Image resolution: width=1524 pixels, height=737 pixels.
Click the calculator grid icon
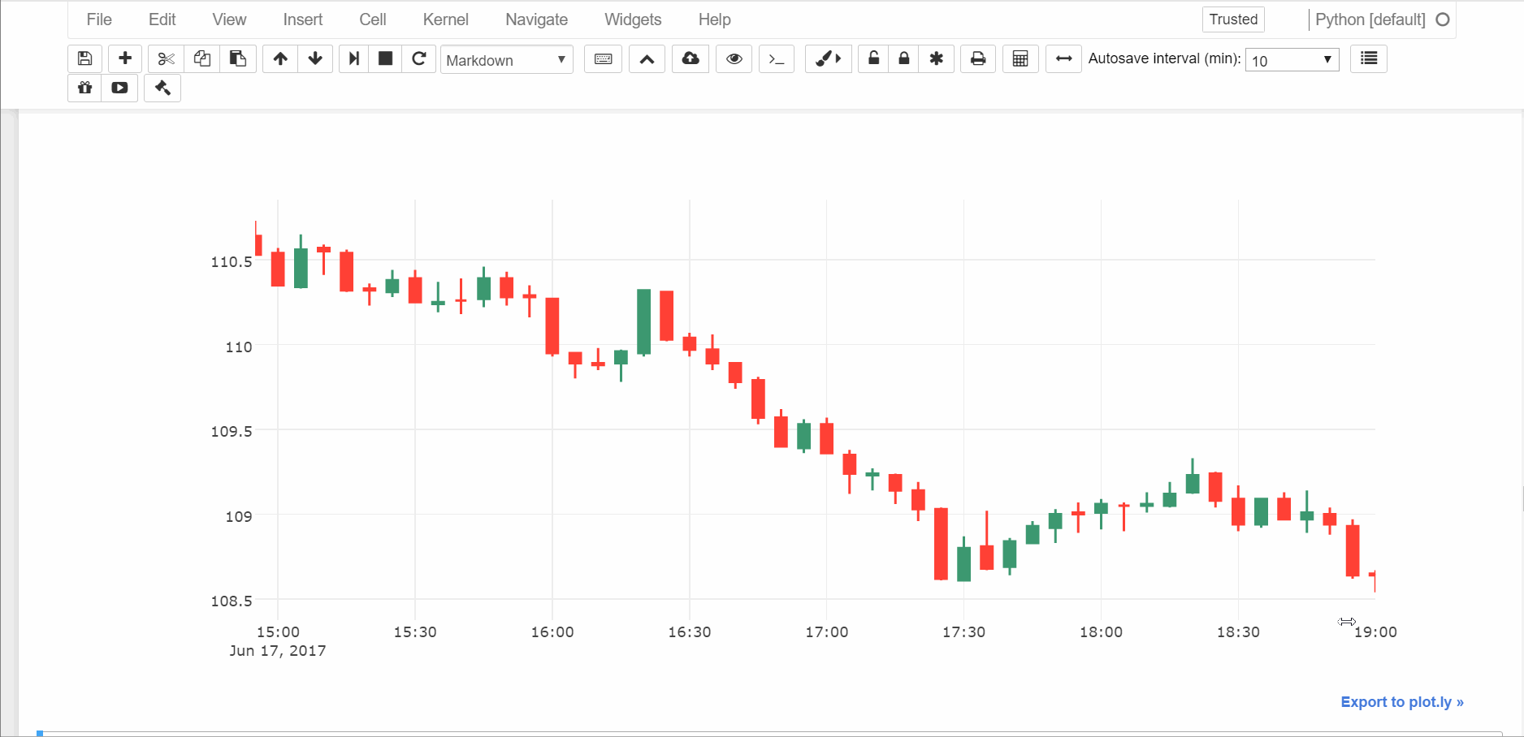coord(1020,58)
